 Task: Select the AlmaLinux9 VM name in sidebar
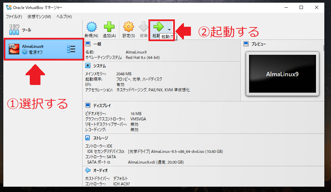pos(33,46)
